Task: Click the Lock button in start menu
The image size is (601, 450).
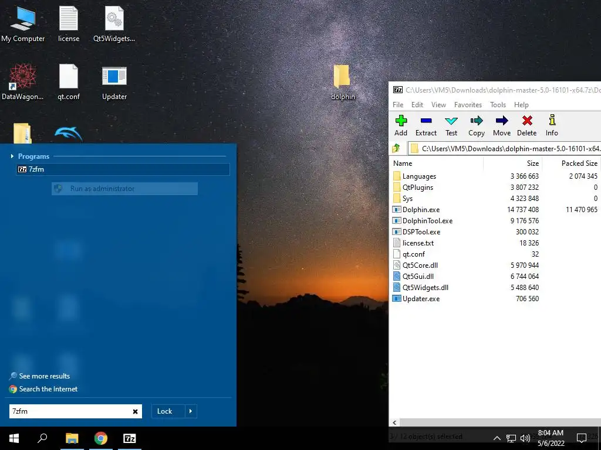Action: pyautogui.click(x=168, y=411)
